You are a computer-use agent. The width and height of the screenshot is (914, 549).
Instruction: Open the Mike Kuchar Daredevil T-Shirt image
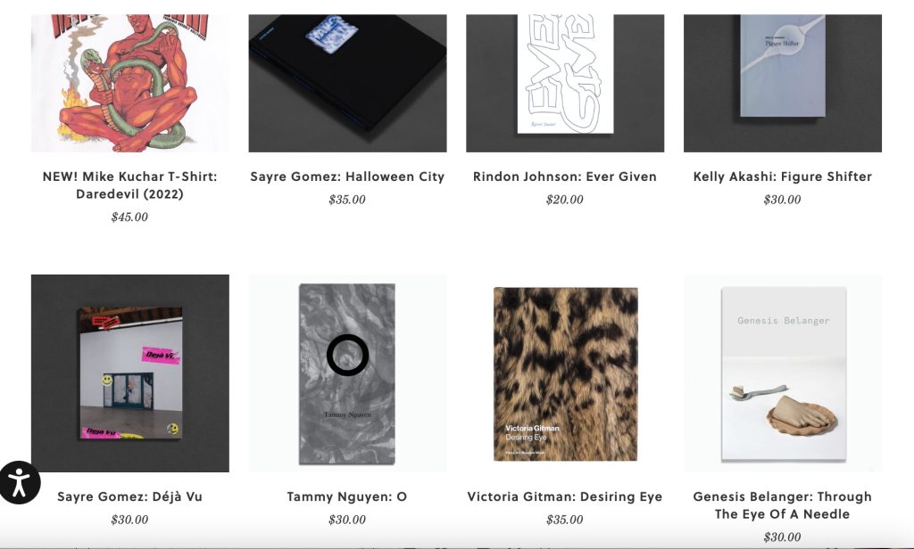pos(130,83)
